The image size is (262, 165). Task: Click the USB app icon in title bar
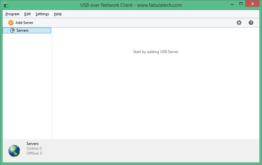6,5
